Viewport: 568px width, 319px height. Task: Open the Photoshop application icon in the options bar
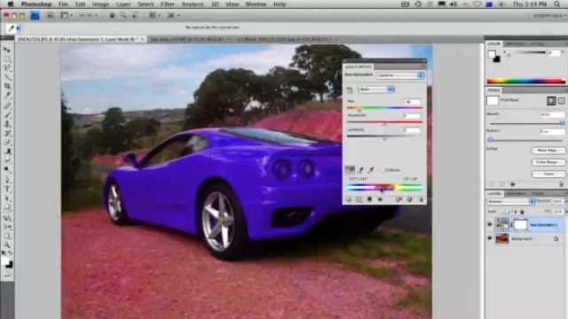[x=35, y=16]
